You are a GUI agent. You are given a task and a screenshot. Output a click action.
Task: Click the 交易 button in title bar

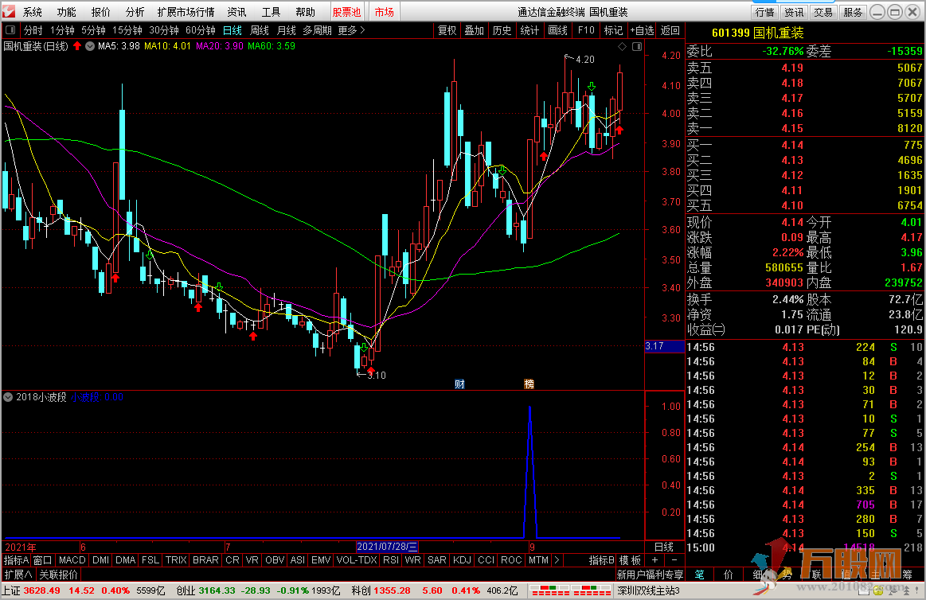[x=823, y=12]
